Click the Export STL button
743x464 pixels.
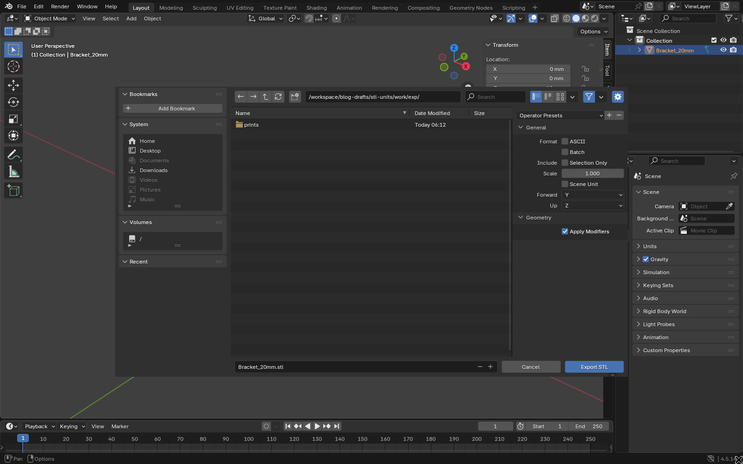tap(594, 367)
